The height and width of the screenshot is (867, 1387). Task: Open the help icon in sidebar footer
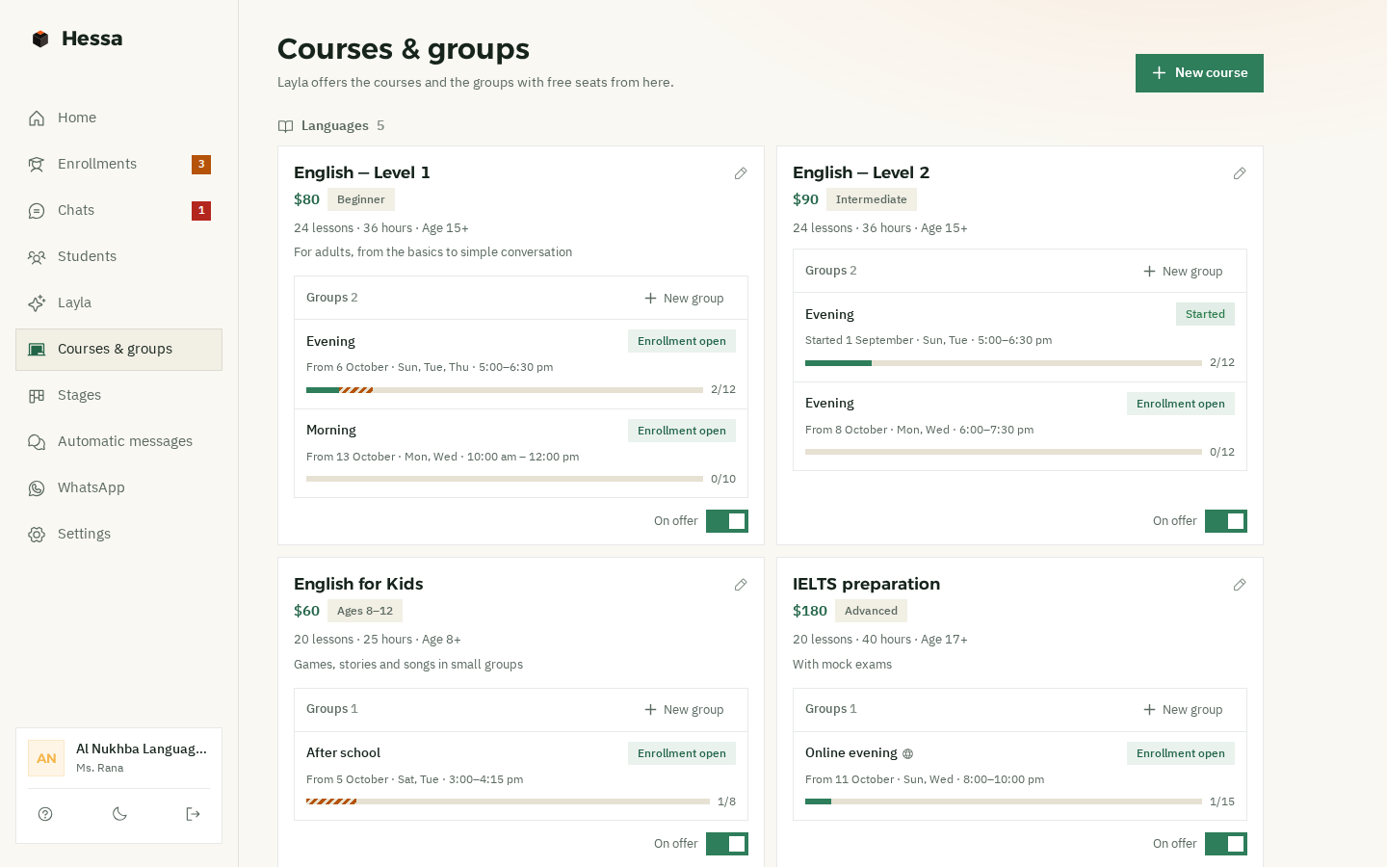click(x=45, y=814)
